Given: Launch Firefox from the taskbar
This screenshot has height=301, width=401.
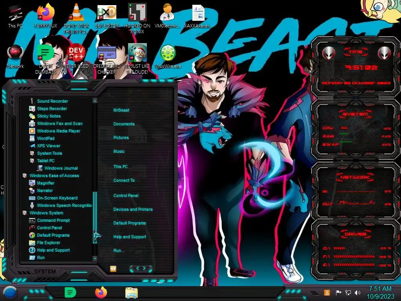Looking at the screenshot, I should tap(101, 292).
